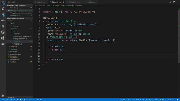
Task: Switch to the index.ts editor tab
Action: [41, 2]
